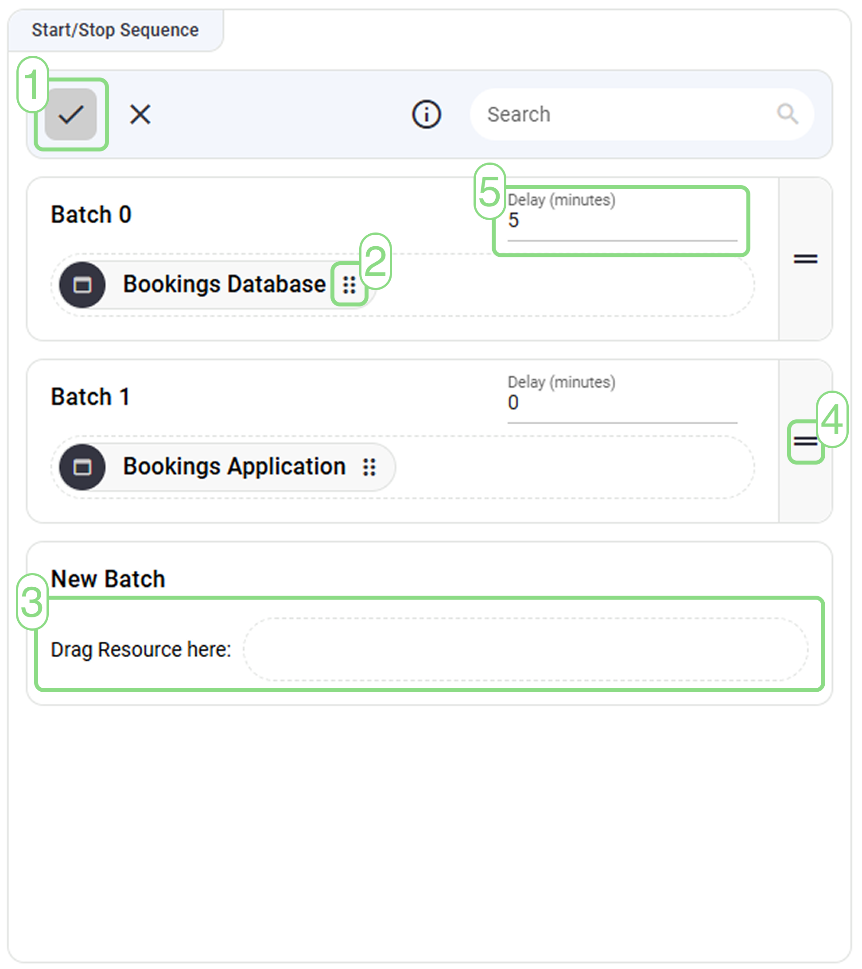This screenshot has width=862, height=969.
Task: Click the New Batch heading
Action: click(x=108, y=578)
